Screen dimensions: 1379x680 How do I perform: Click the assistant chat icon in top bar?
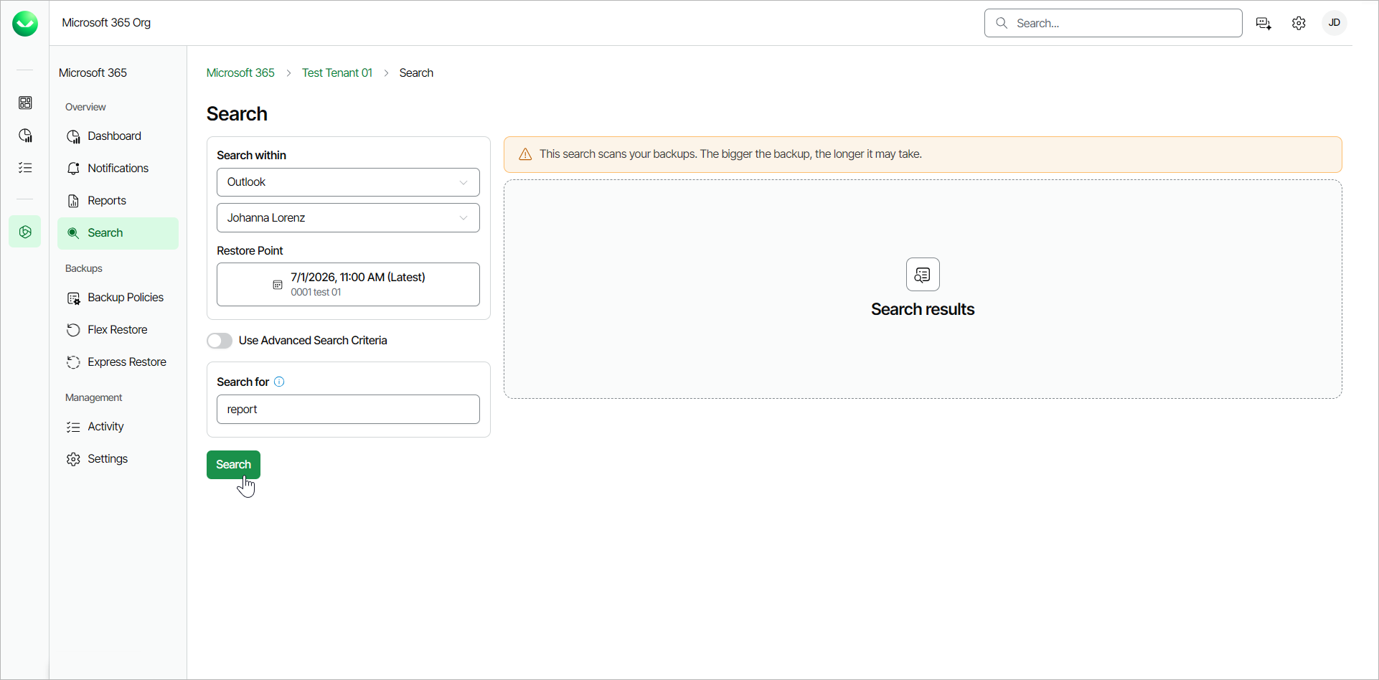click(1263, 23)
